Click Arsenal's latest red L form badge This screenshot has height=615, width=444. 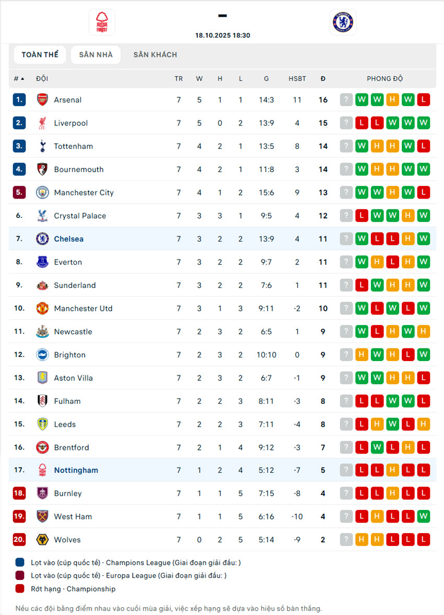coord(424,100)
